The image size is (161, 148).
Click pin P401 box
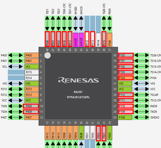tap(32, 61)
